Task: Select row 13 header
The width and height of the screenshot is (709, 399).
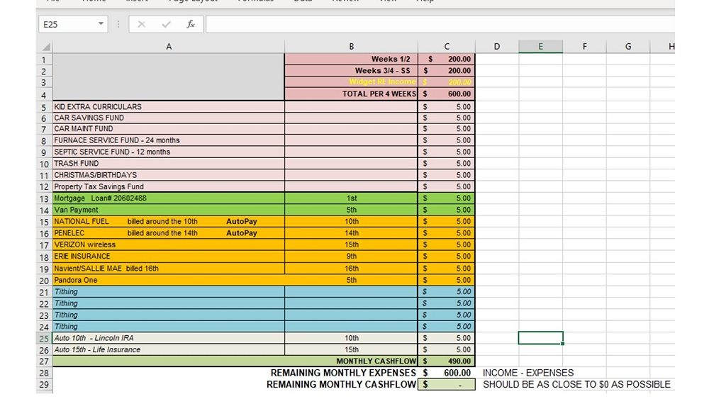Action: (44, 199)
